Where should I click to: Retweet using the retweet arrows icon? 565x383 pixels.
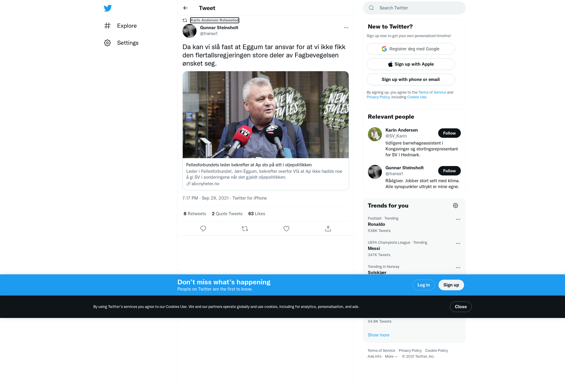pyautogui.click(x=245, y=228)
